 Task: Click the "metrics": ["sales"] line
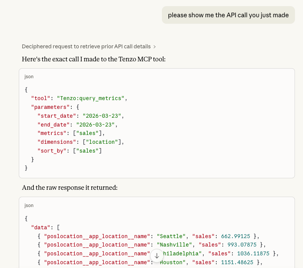pos(71,133)
